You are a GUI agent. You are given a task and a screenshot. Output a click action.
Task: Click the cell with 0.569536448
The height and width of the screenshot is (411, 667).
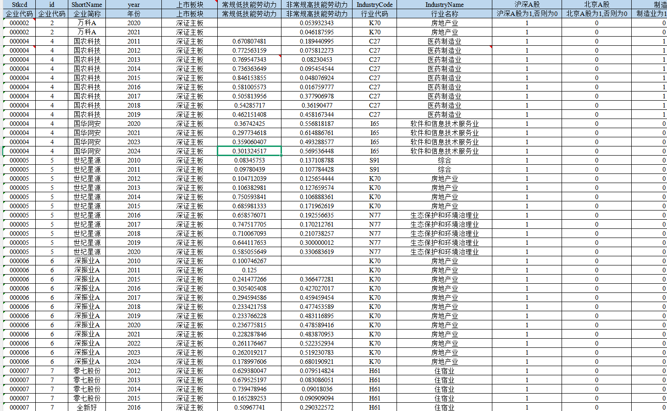click(317, 151)
